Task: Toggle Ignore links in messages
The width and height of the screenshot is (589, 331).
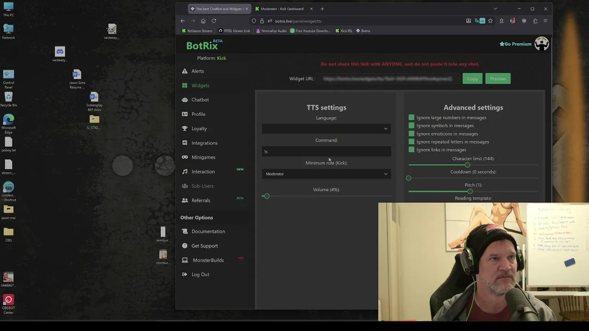Action: [x=411, y=149]
